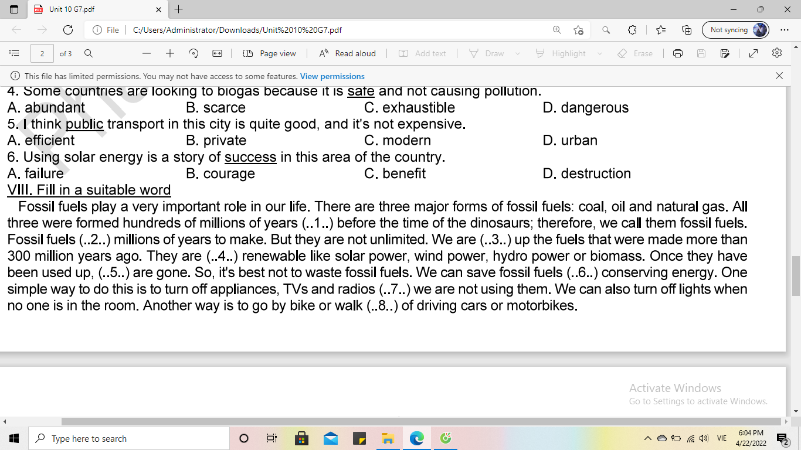Click the vertical scrollbar thumb
Screen dimensions: 801x450
[x=796, y=277]
